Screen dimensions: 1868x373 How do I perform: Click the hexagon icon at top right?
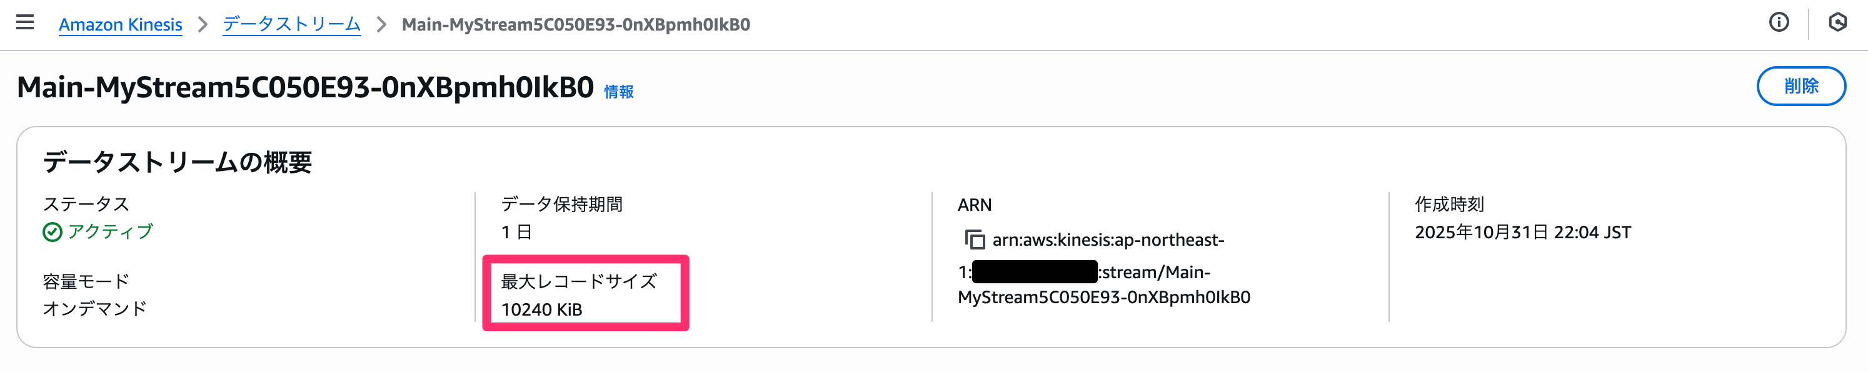click(1837, 22)
